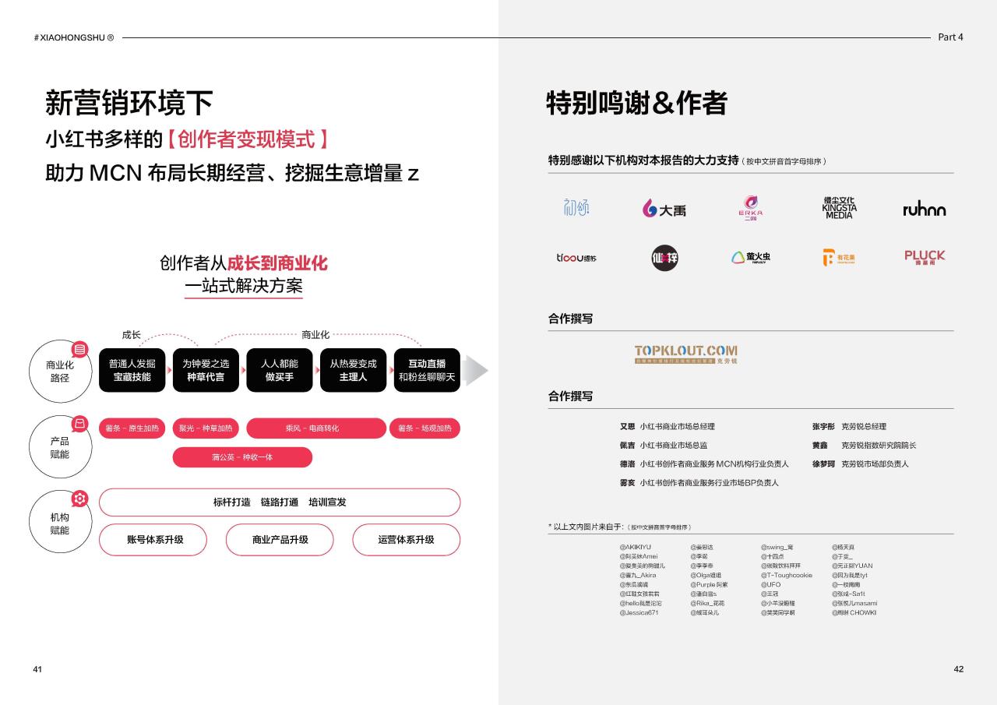Click the @AKIKIYU credit
Viewport: 997px width, 705px height.
(x=636, y=548)
